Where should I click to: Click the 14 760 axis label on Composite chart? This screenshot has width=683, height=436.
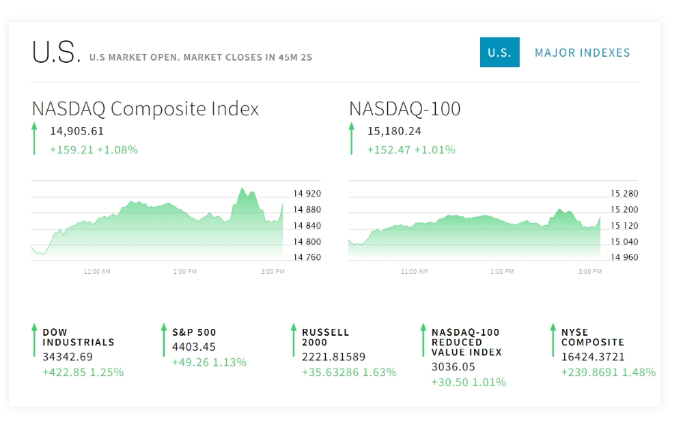pos(307,257)
